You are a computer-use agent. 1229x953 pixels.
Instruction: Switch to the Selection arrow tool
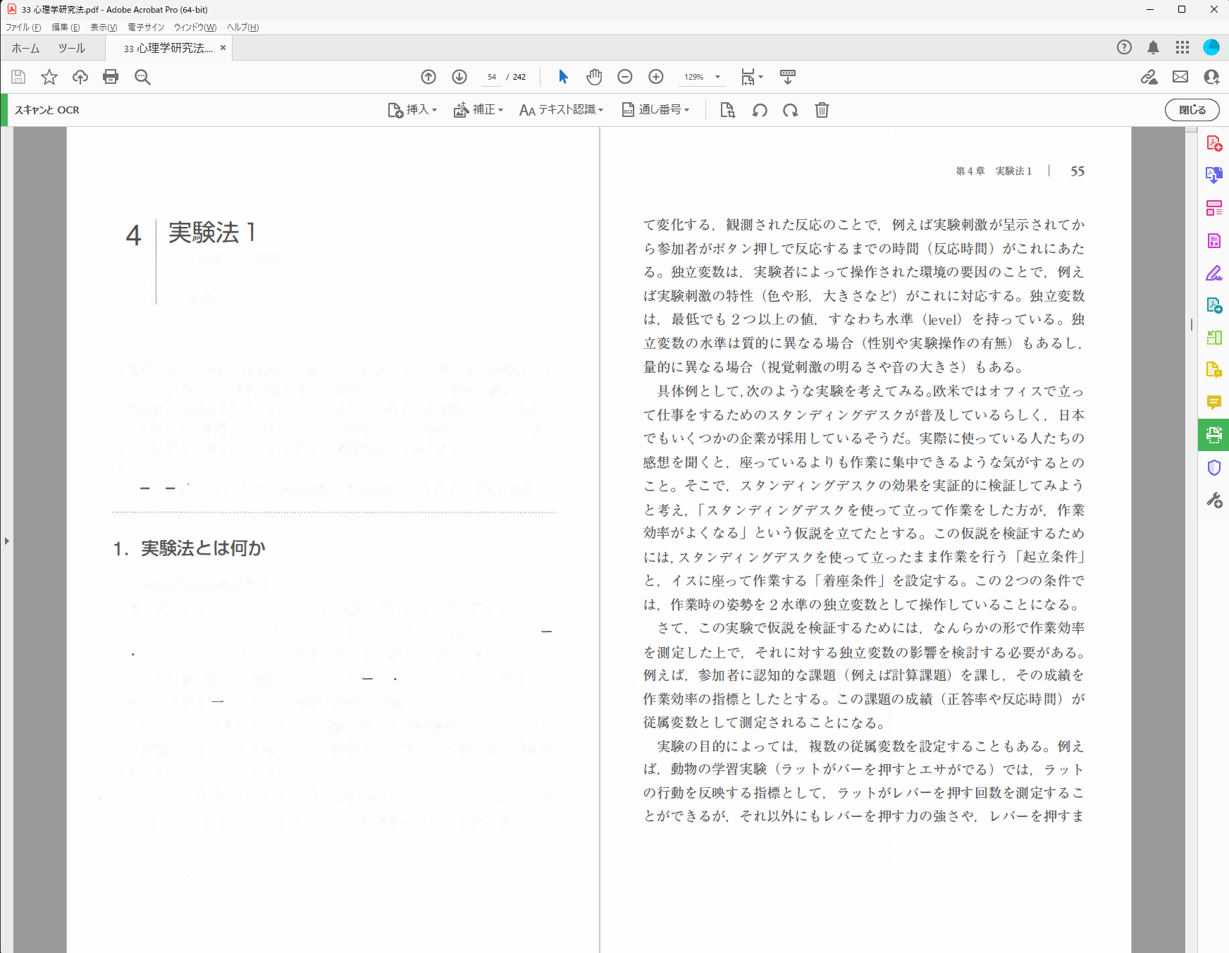click(x=563, y=77)
